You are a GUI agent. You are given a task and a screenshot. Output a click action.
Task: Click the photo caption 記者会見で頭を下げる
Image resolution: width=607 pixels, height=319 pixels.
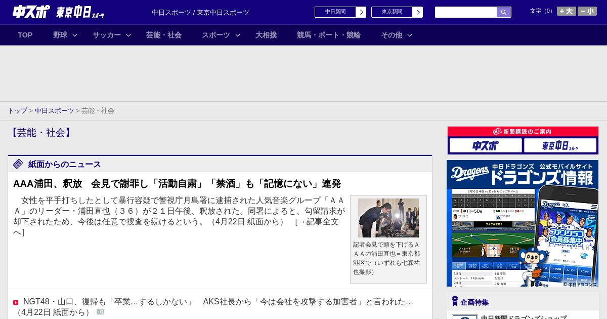click(387, 258)
